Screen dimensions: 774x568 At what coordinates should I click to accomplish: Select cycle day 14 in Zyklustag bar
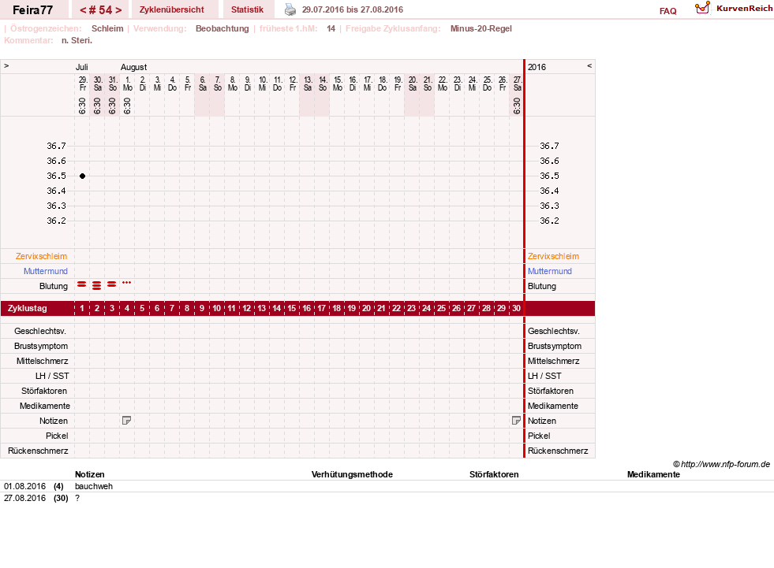(276, 308)
